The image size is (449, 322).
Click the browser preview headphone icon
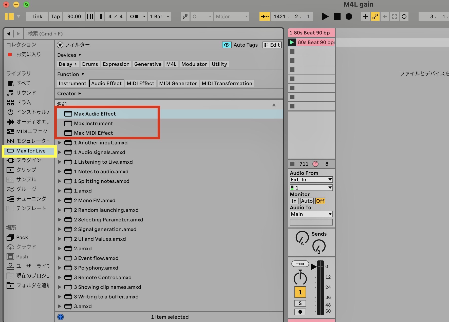61,317
